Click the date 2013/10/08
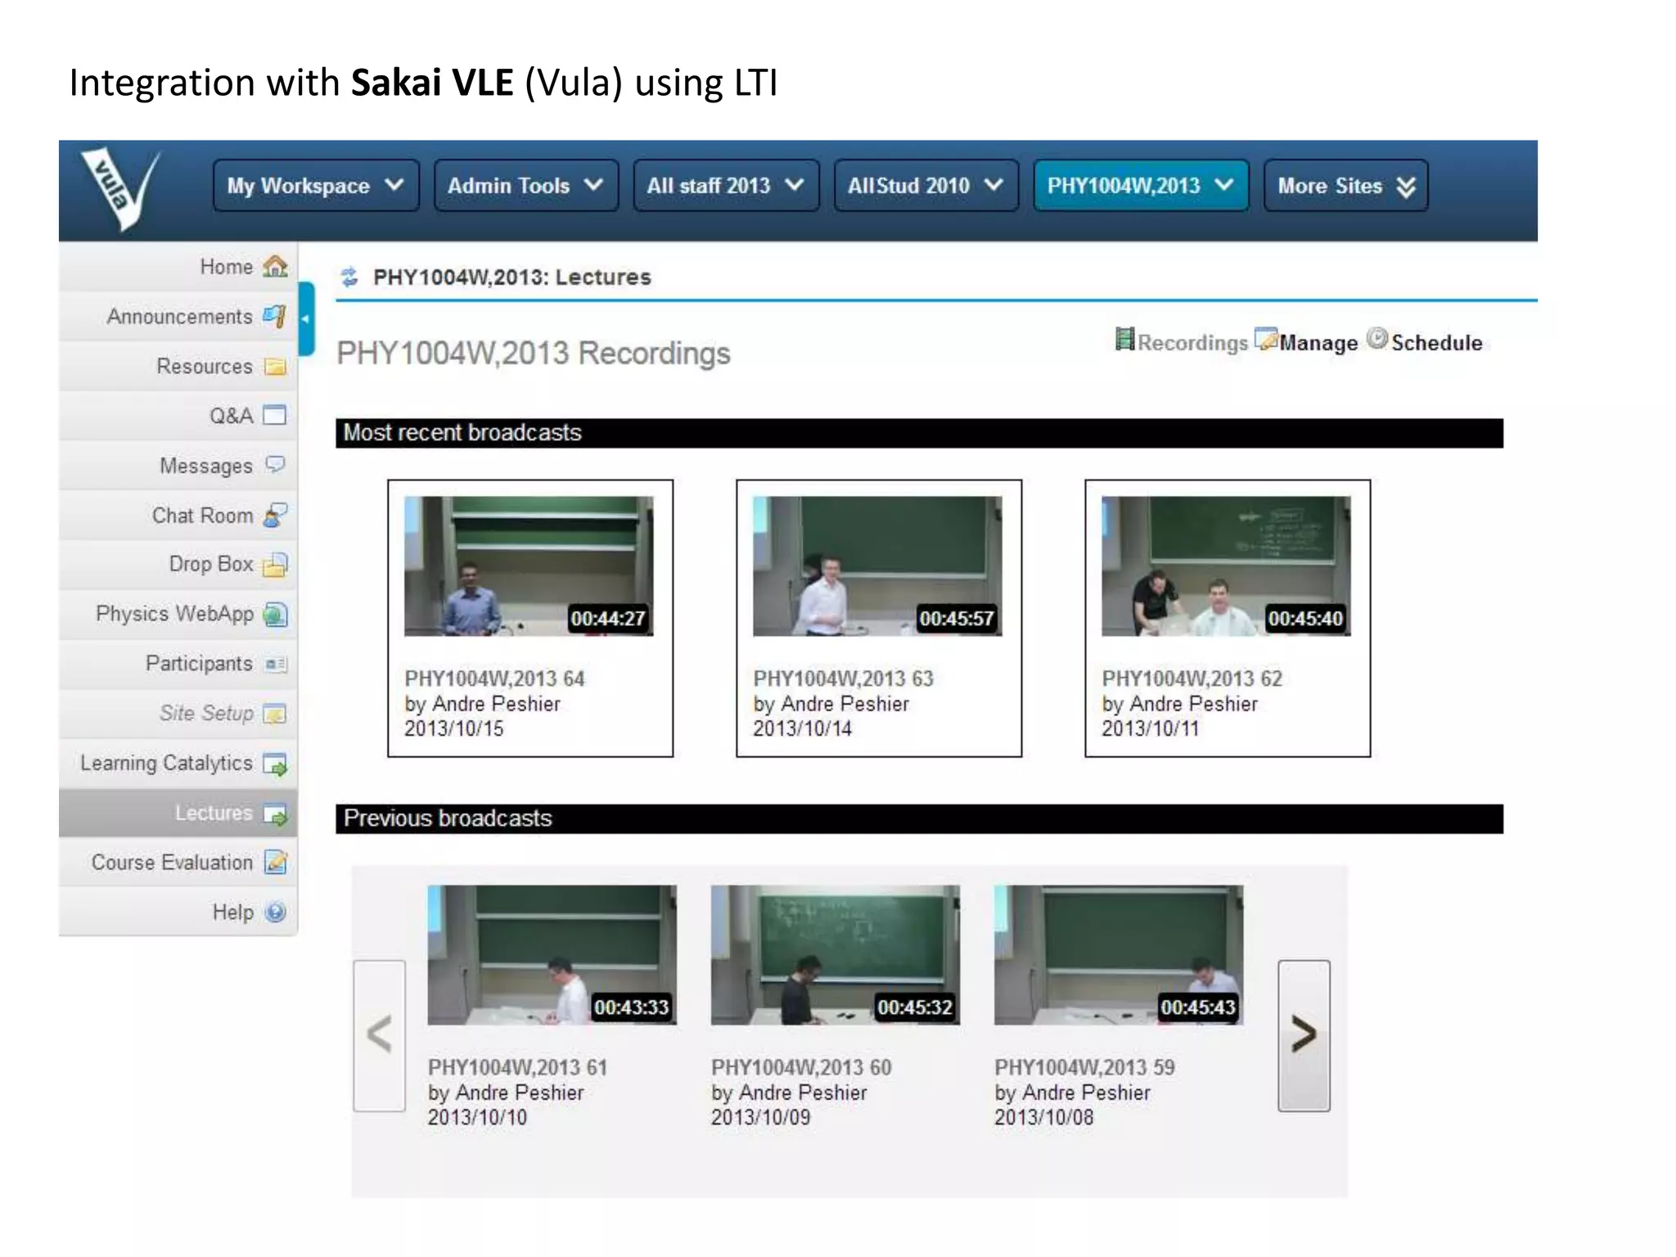The image size is (1676, 1257). coord(1043,1118)
